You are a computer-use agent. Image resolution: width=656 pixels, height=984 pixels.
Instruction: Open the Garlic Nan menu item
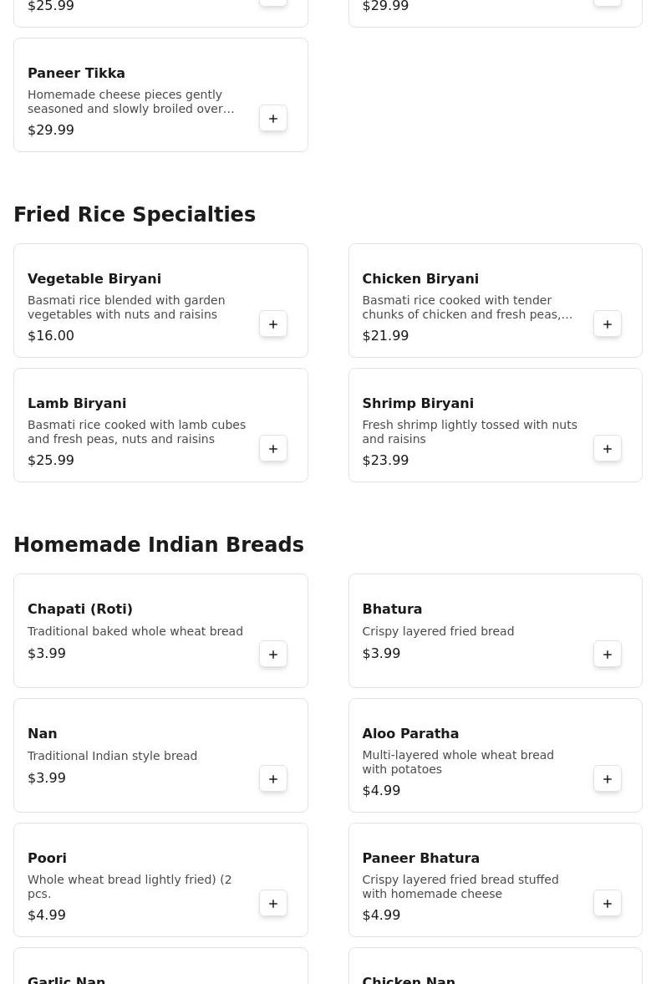[67, 978]
